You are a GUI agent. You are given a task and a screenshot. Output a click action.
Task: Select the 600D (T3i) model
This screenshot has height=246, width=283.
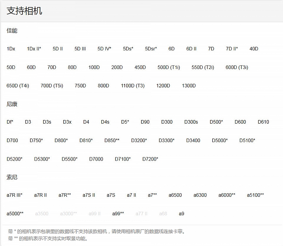[237, 67]
